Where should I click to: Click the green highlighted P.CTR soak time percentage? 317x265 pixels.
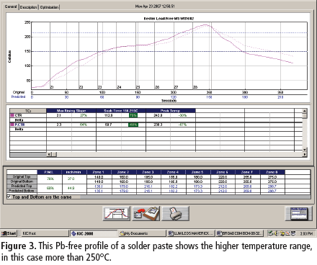tap(133, 125)
